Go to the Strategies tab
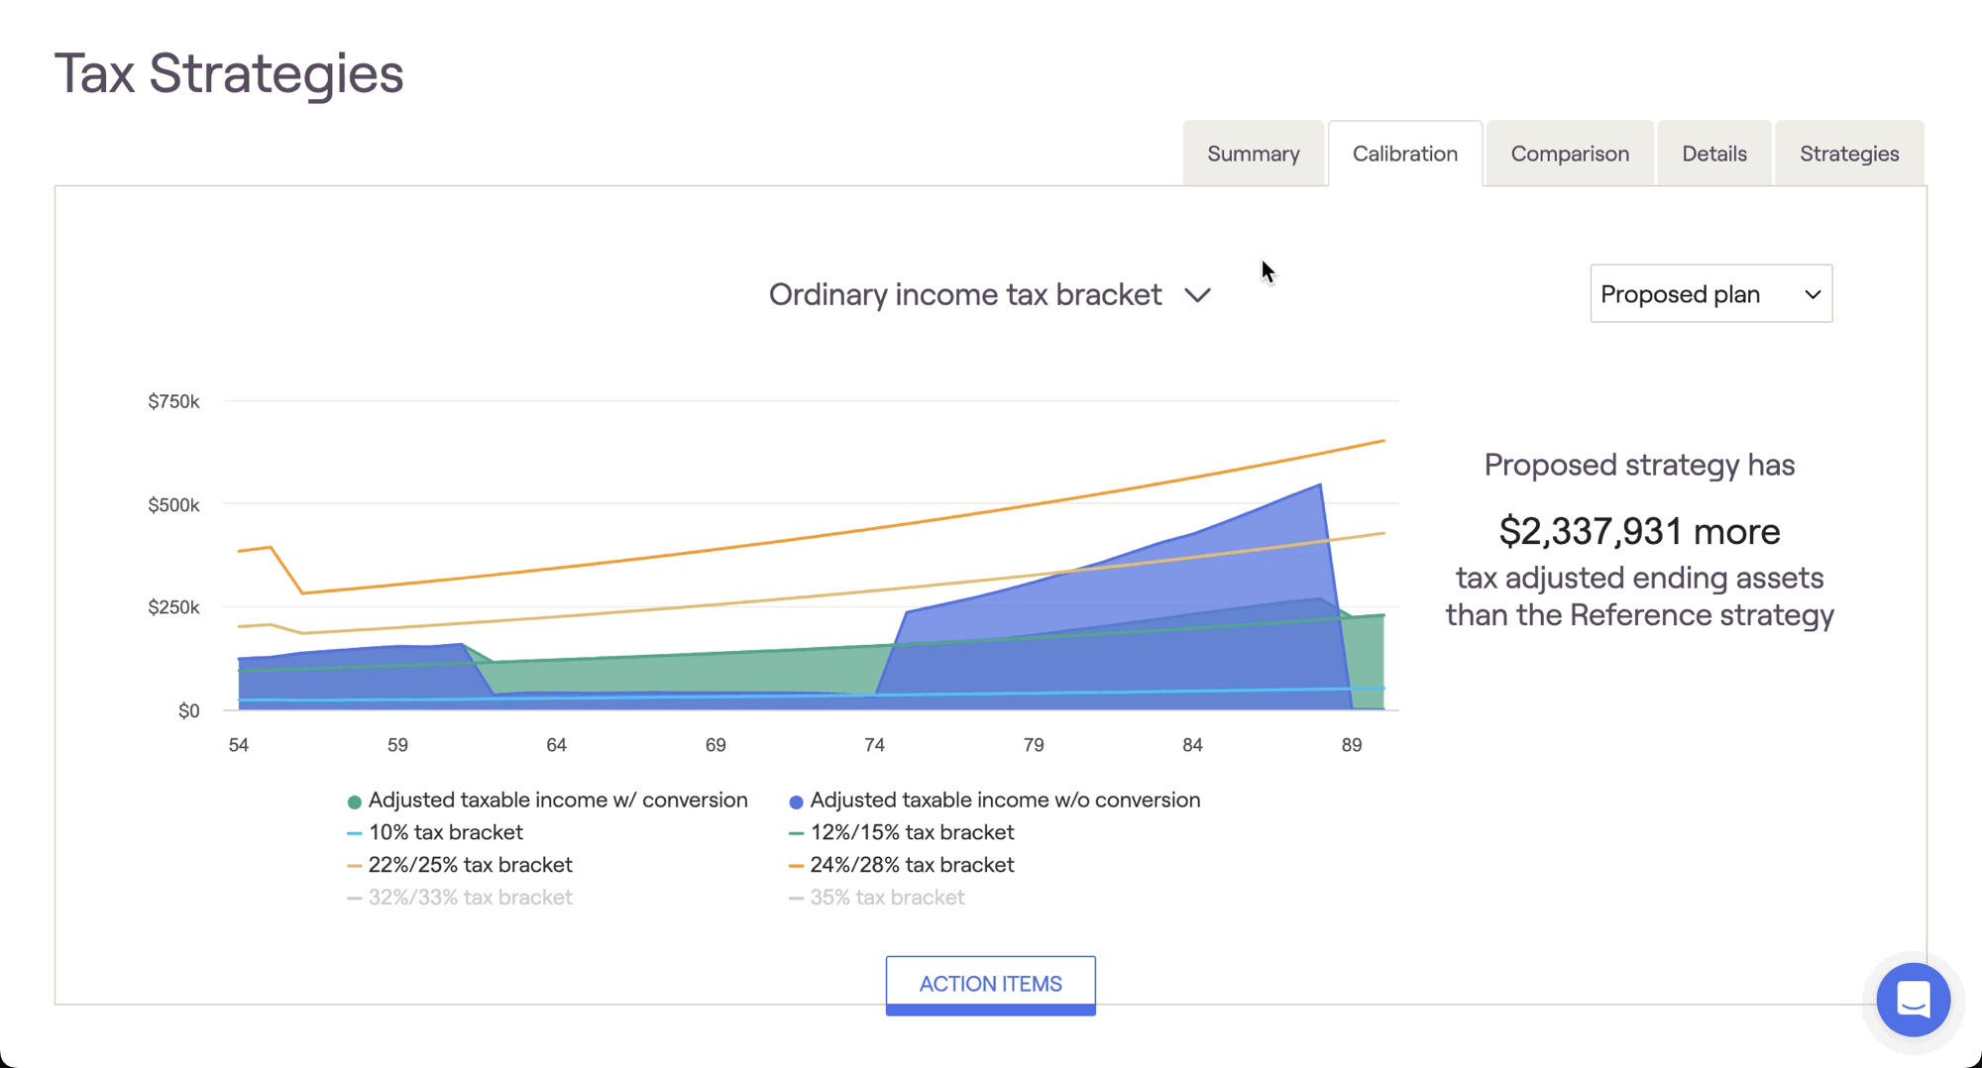 point(1848,154)
